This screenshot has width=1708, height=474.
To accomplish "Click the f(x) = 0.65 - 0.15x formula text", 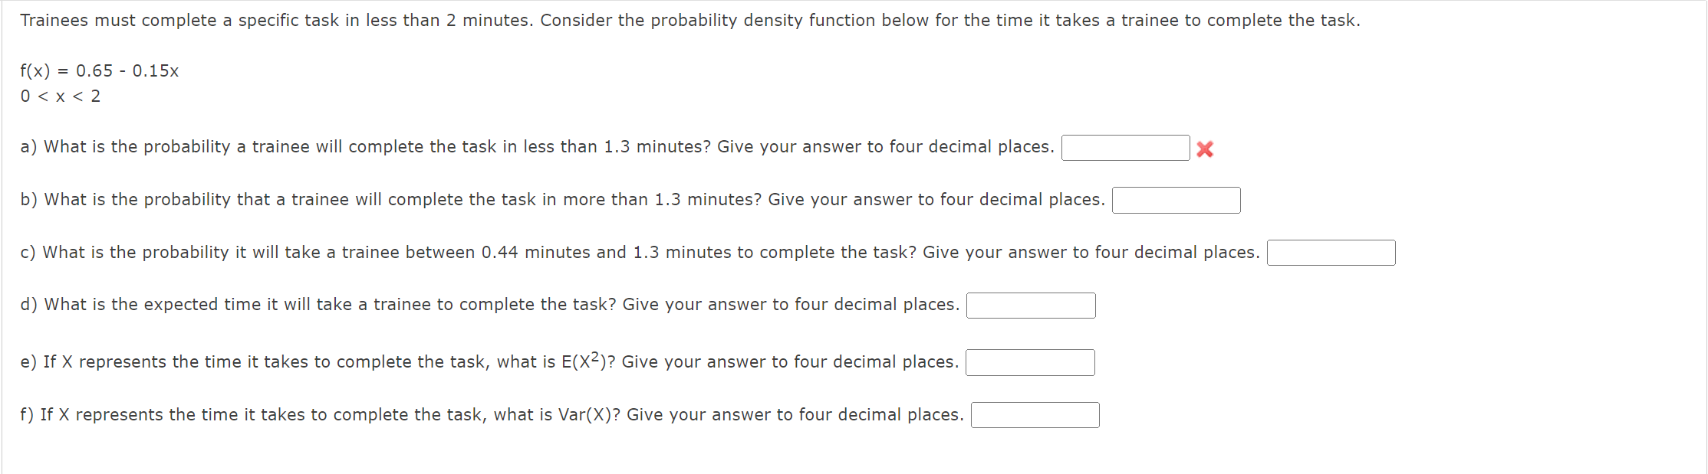I will 100,70.
